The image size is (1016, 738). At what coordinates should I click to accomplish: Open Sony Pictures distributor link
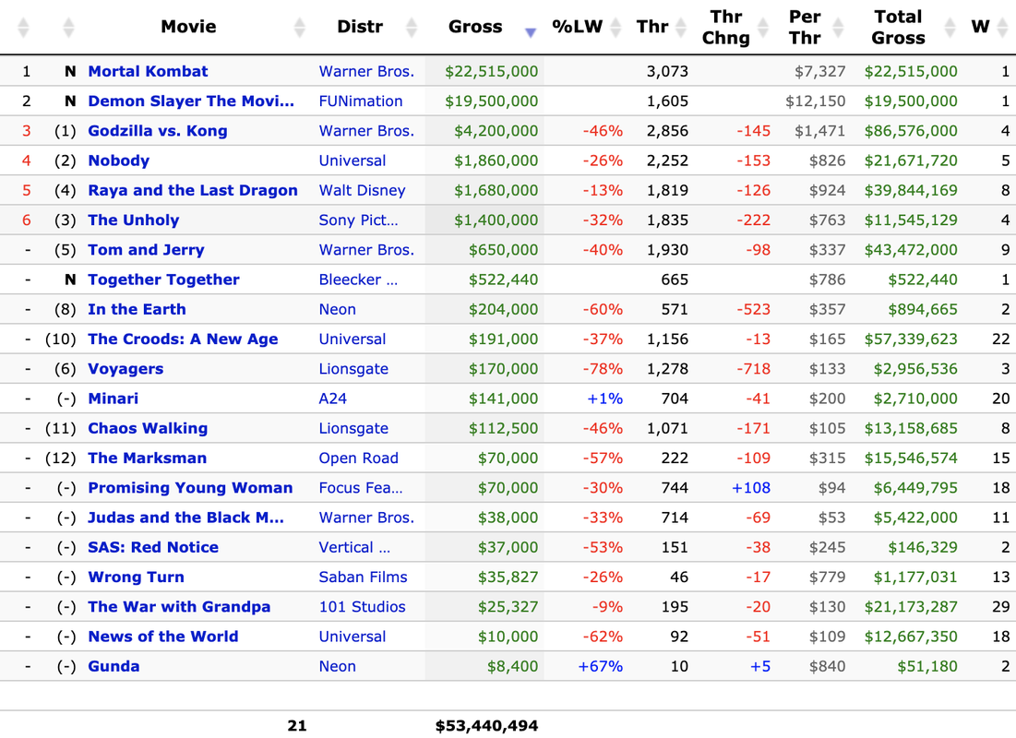pyautogui.click(x=358, y=220)
